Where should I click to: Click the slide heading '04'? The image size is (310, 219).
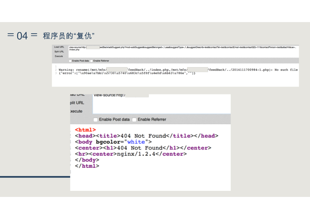[x=22, y=36]
